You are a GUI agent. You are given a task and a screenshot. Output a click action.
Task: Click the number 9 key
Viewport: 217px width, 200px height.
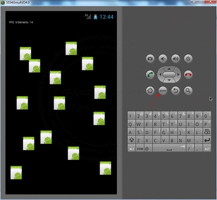point(199,115)
